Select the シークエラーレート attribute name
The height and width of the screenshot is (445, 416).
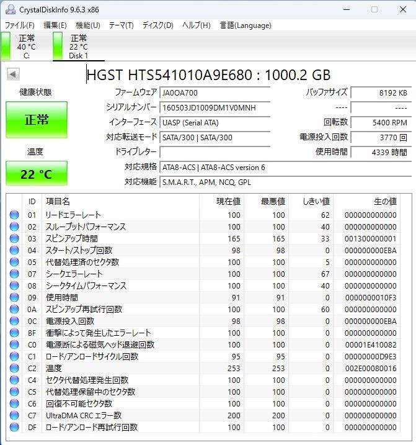point(74,274)
